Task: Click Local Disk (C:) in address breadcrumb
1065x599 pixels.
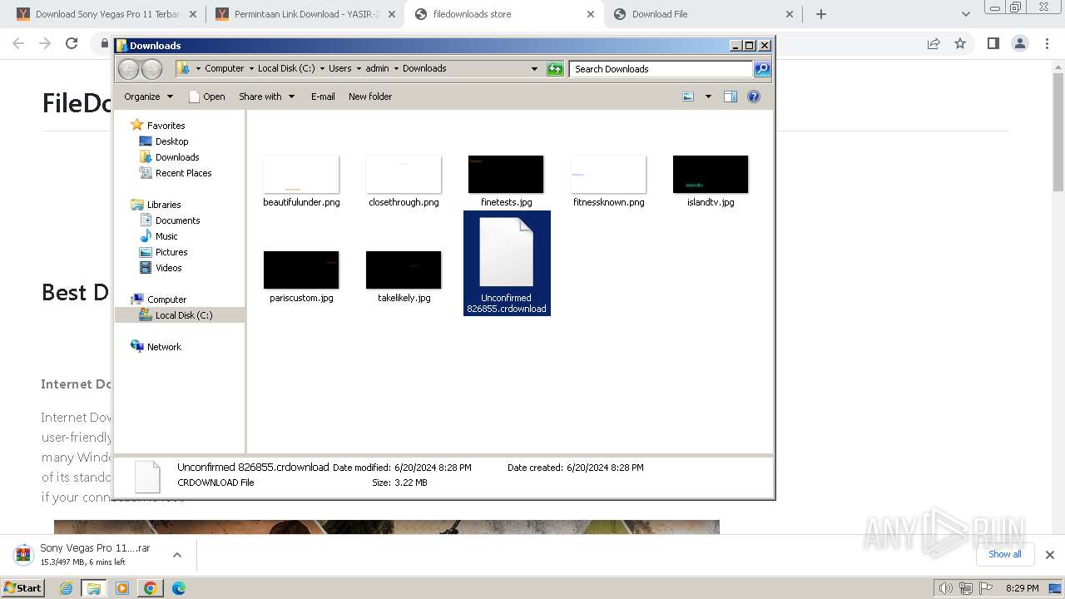Action: pyautogui.click(x=286, y=68)
